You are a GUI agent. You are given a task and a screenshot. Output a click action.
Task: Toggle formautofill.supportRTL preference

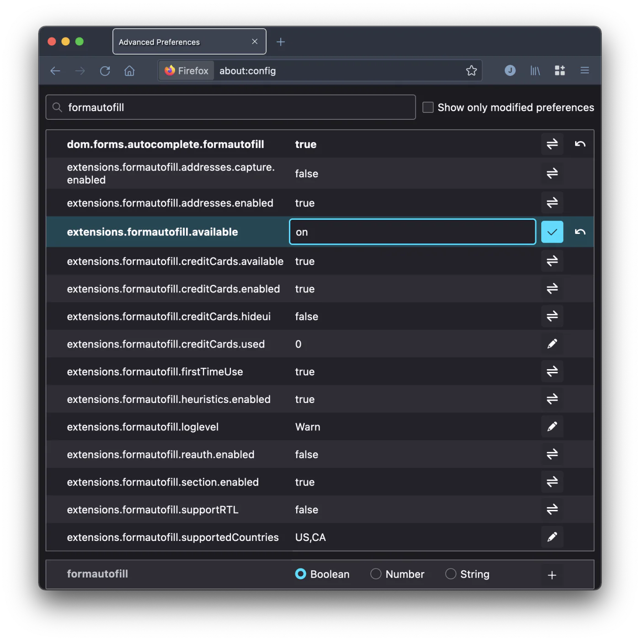click(552, 509)
